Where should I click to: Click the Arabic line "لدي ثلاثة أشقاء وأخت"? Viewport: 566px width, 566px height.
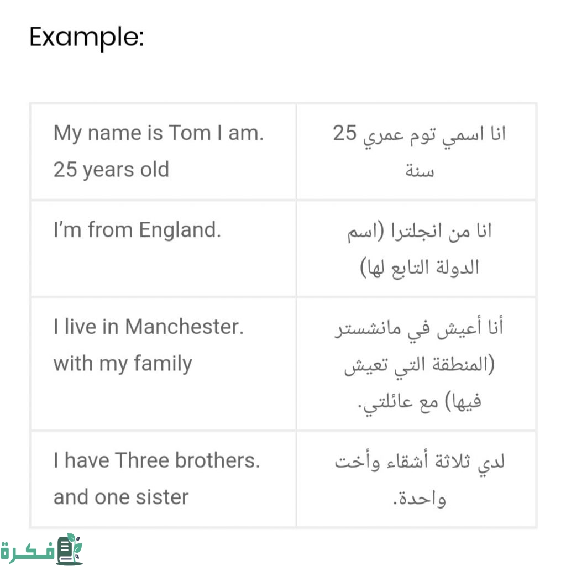click(x=420, y=461)
